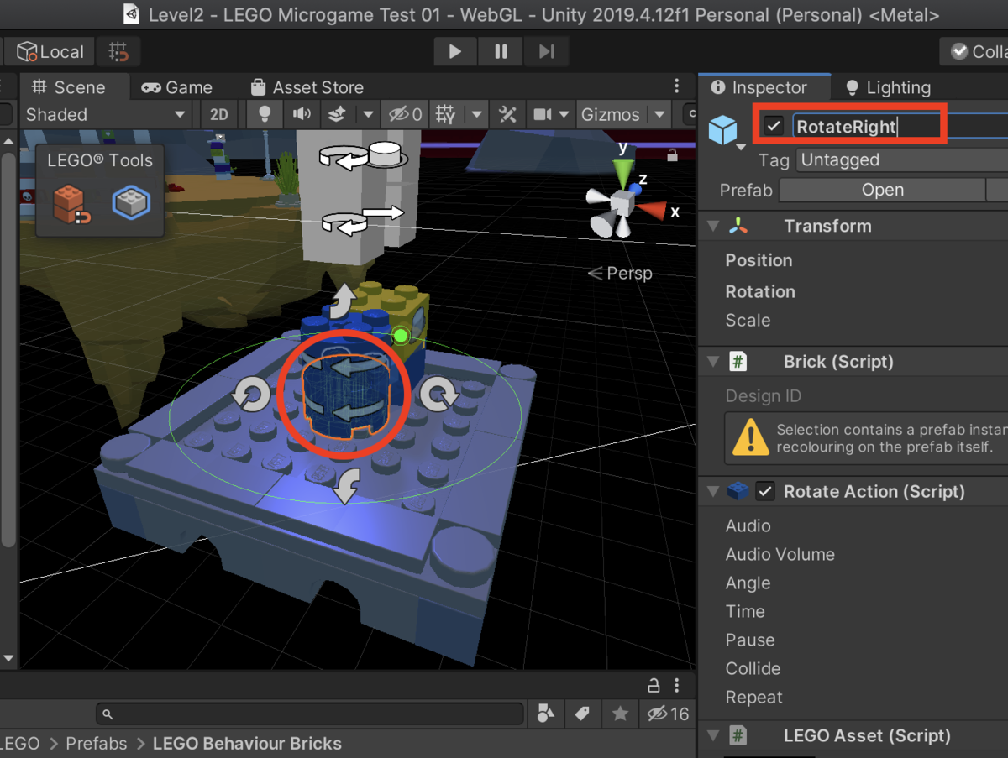
Task: Toggle the Project panel lock icon
Action: click(653, 685)
